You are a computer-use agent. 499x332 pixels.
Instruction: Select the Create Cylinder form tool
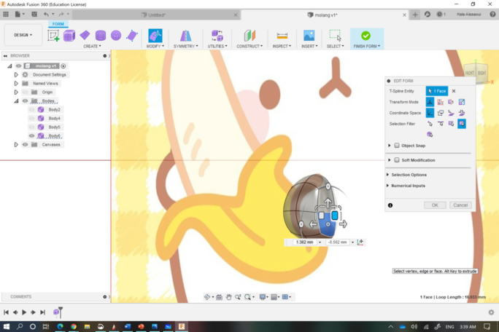tap(101, 35)
